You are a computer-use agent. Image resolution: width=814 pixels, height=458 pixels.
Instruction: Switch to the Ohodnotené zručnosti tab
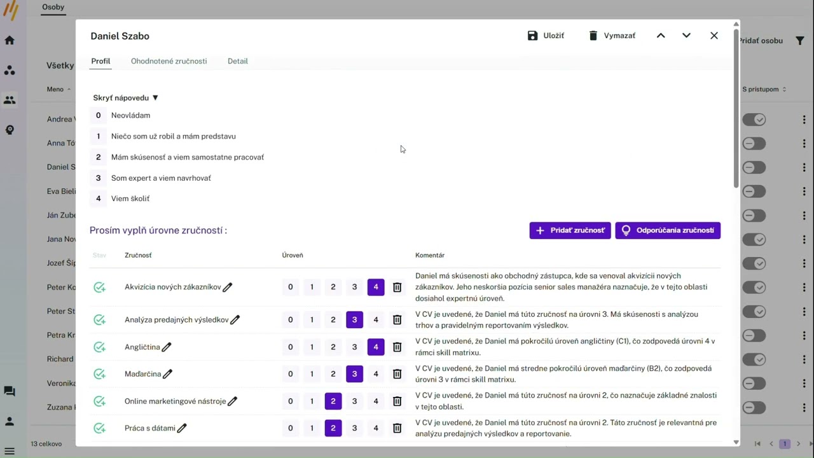169,61
